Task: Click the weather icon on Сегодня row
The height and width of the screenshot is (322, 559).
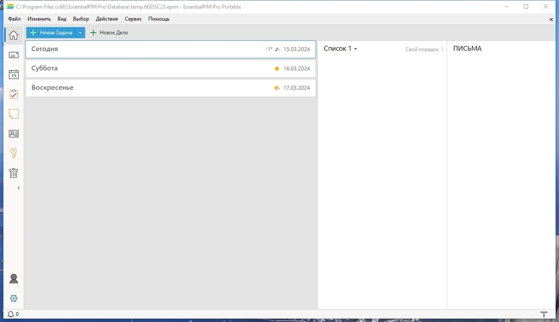Action: point(277,49)
